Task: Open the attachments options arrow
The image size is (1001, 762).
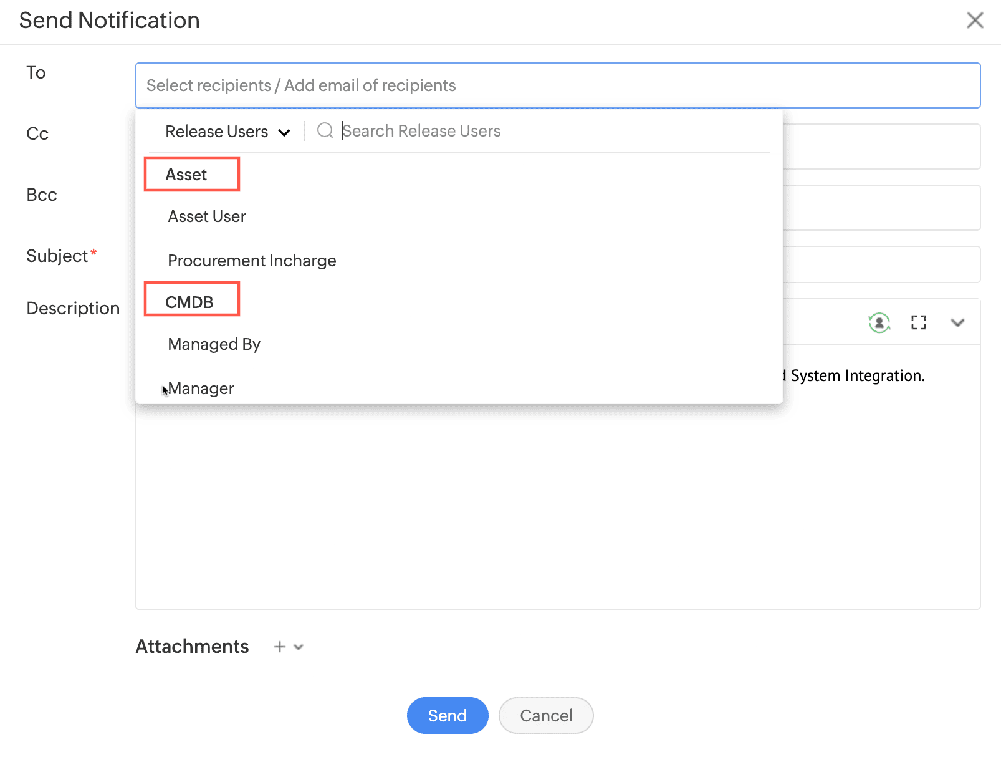Action: [x=299, y=647]
